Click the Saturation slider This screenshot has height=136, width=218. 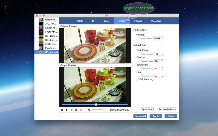[x=147, y=69]
